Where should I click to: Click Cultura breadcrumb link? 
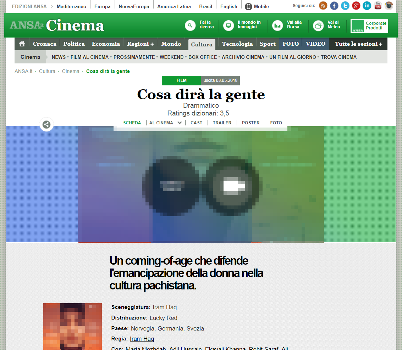click(x=47, y=71)
